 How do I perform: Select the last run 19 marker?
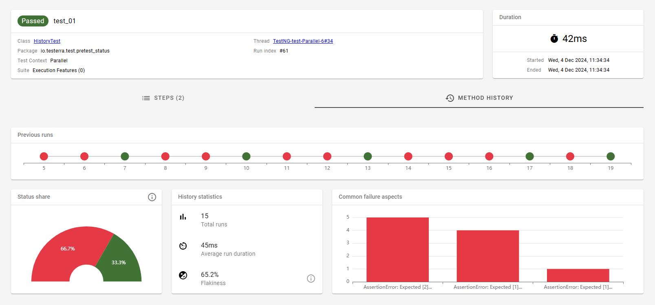pos(611,156)
